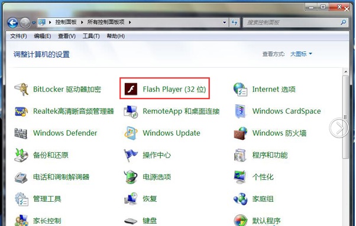Click the Forward navigation arrow
Image resolution: width=356 pixels, height=226 pixels.
tap(25, 22)
